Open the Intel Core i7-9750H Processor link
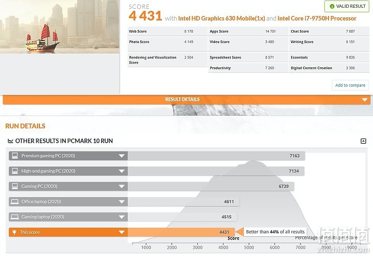 (317, 18)
